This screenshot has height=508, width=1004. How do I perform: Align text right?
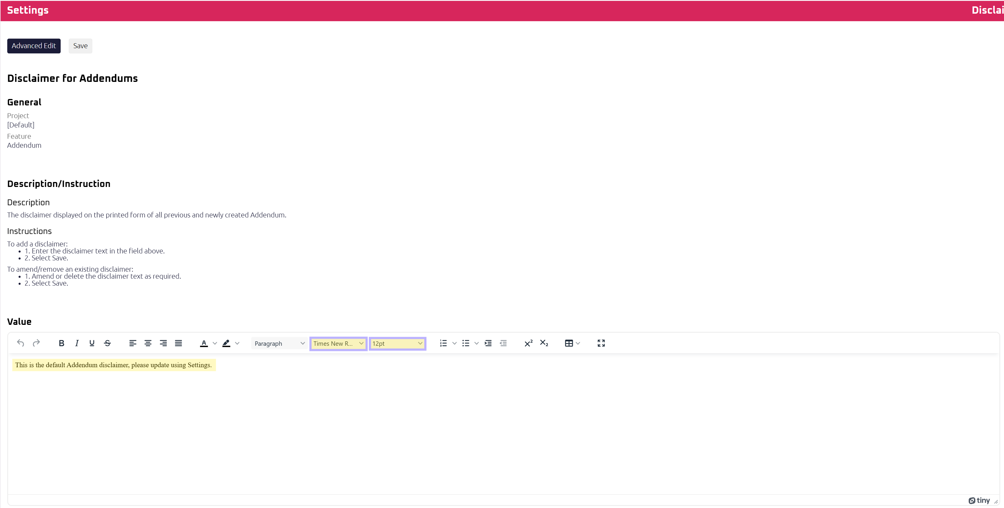click(163, 343)
